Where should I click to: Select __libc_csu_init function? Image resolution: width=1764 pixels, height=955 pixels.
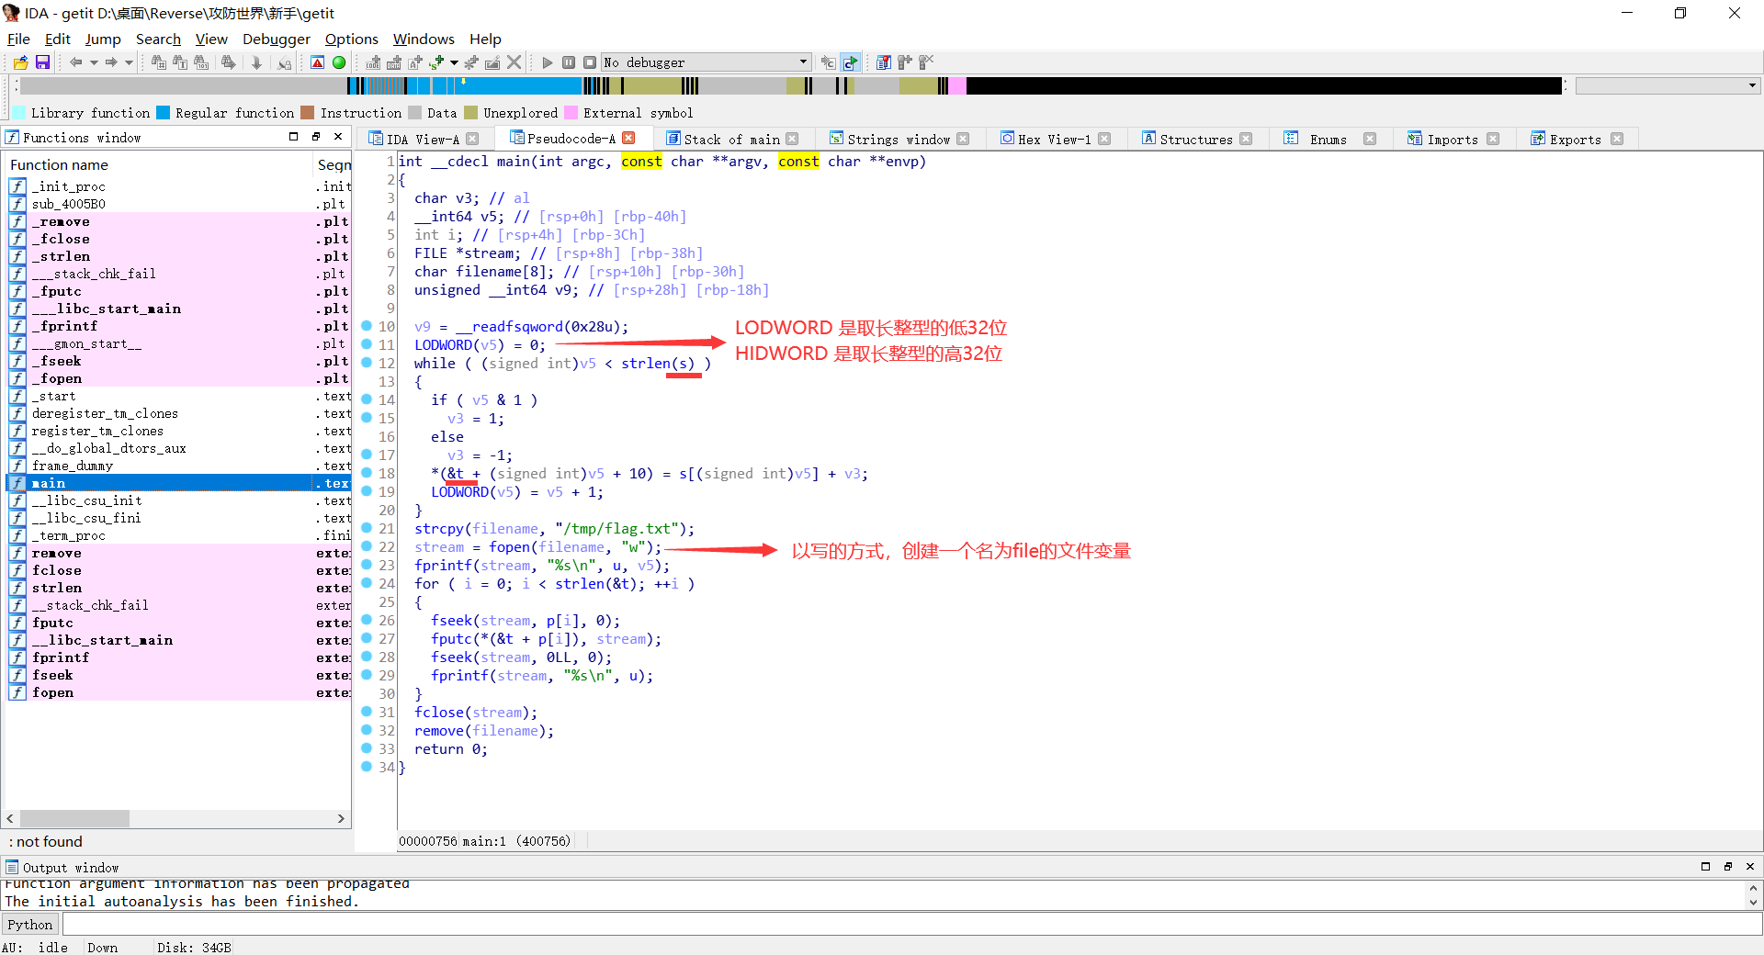tap(179, 500)
